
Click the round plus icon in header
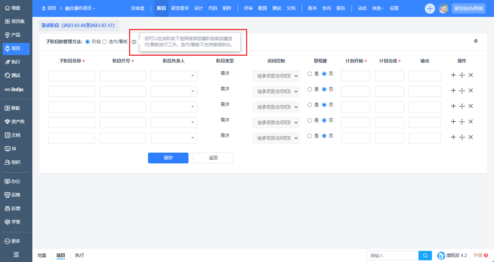click(x=430, y=8)
